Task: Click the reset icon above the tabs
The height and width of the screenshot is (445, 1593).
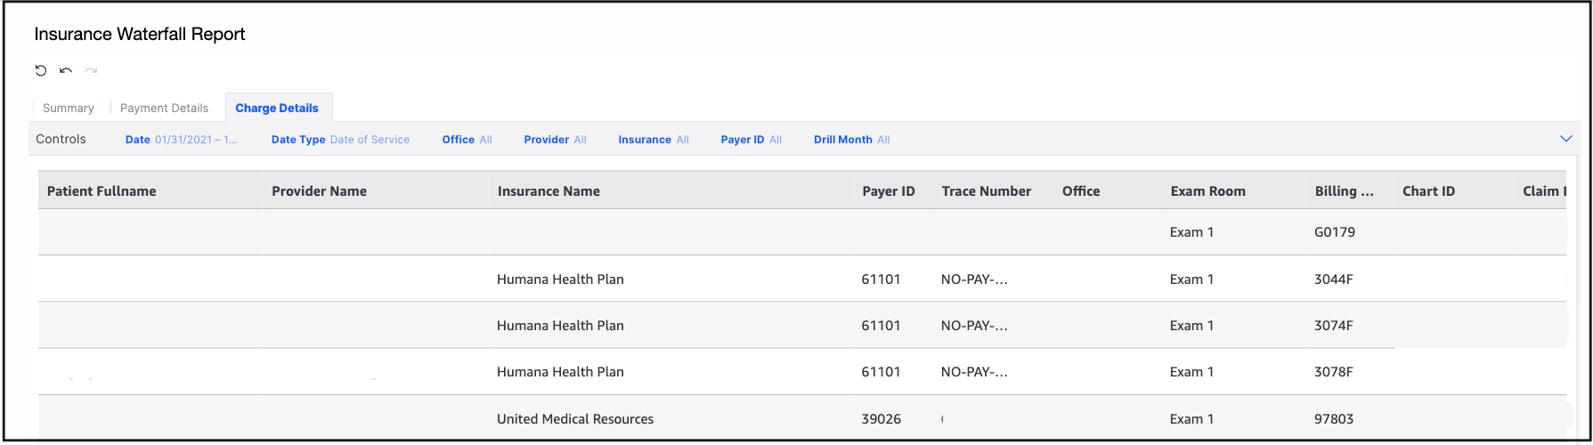Action: coord(41,70)
